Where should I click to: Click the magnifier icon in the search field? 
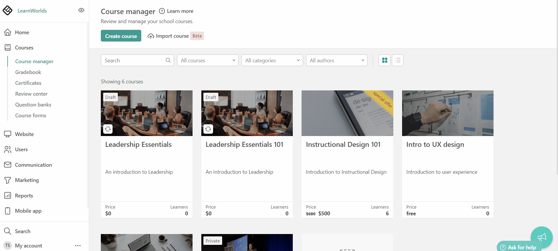(x=168, y=60)
